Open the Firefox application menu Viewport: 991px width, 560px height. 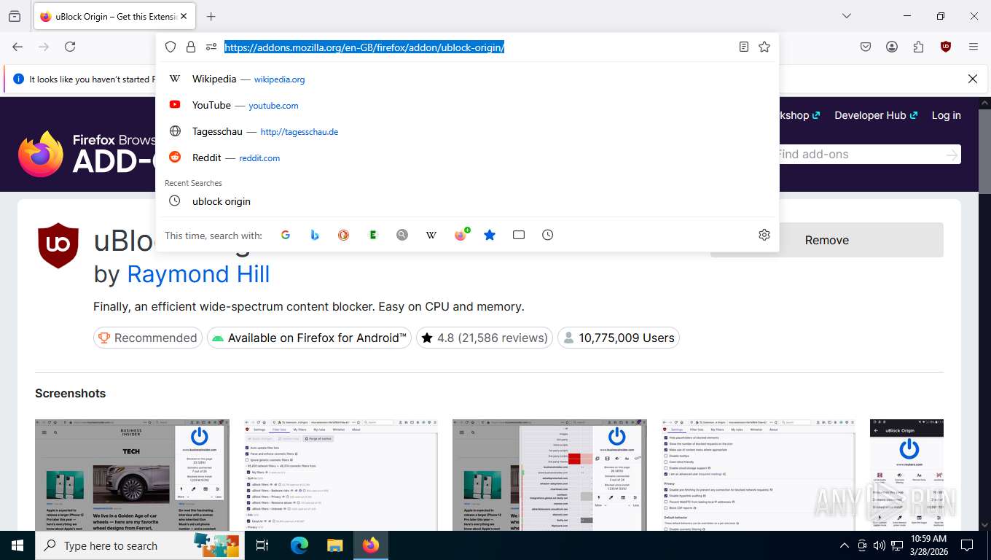click(974, 47)
